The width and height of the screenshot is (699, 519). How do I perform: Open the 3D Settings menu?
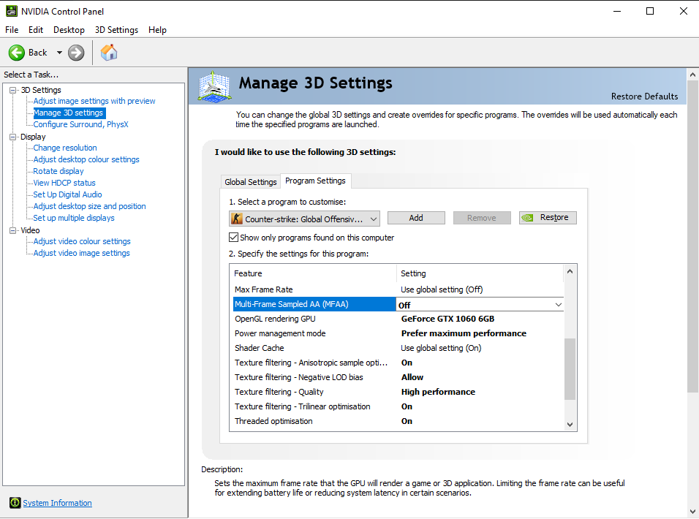click(x=116, y=30)
